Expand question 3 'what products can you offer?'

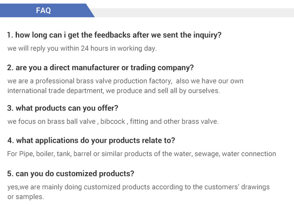63,108
